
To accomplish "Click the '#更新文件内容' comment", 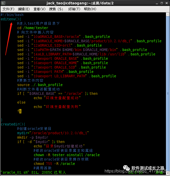I will click(30, 80).
